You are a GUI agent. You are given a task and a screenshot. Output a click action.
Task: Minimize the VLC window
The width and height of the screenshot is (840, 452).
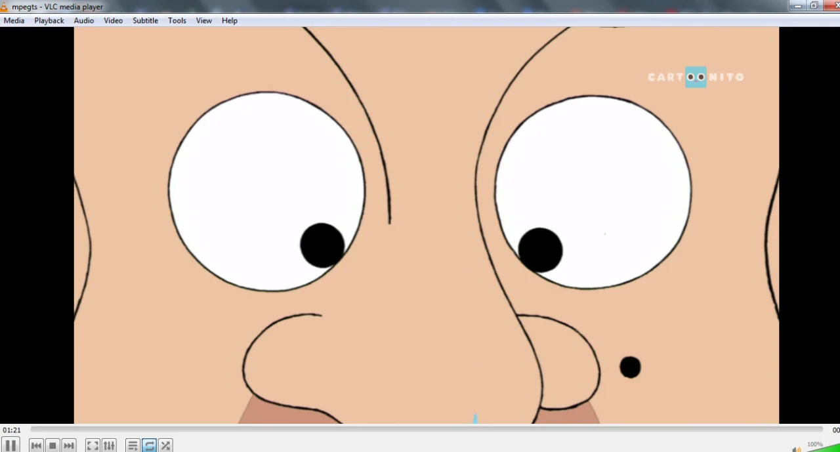798,5
